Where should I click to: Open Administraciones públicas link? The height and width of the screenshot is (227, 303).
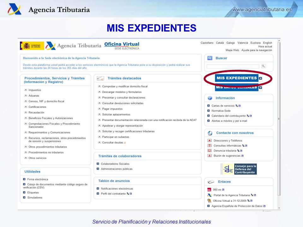pyautogui.click(x=117, y=169)
